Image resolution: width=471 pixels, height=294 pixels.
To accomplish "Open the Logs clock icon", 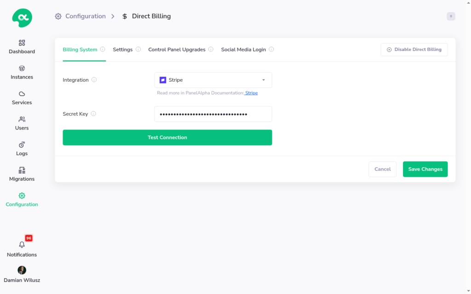I will (22, 145).
